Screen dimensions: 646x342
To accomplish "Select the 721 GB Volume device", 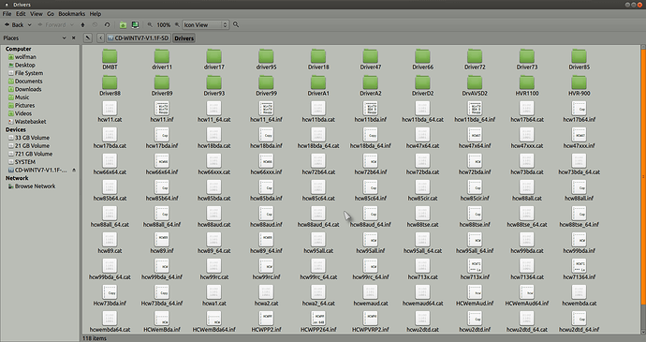I will tap(34, 154).
